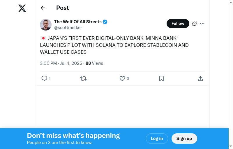Click the blue verified badge

[x=105, y=22]
